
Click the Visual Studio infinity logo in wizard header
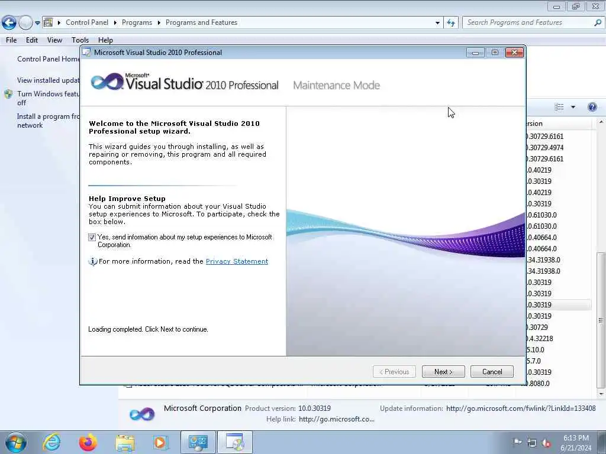click(x=107, y=82)
